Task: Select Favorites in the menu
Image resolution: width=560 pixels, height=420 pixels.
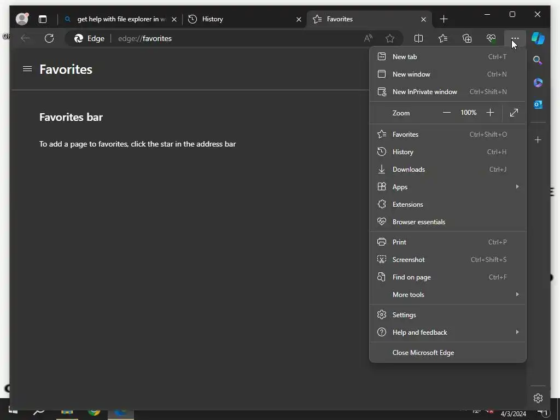Action: coord(447,135)
